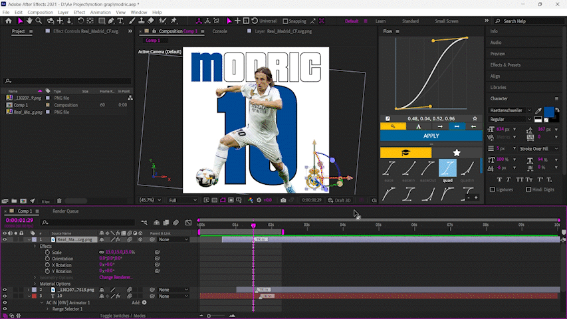Open the Composition menu
The height and width of the screenshot is (319, 567).
40,13
